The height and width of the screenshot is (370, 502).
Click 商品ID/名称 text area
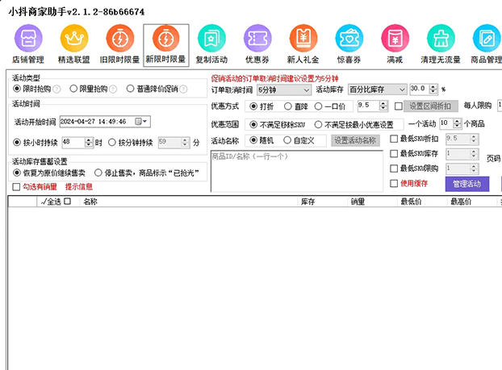297,171
